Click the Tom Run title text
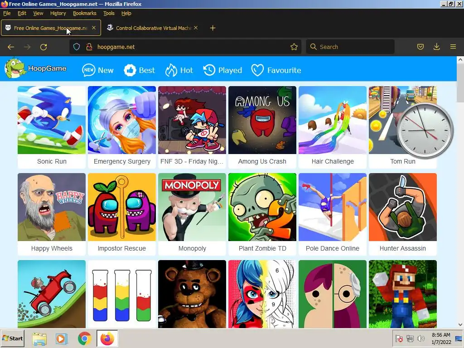 [x=403, y=162]
